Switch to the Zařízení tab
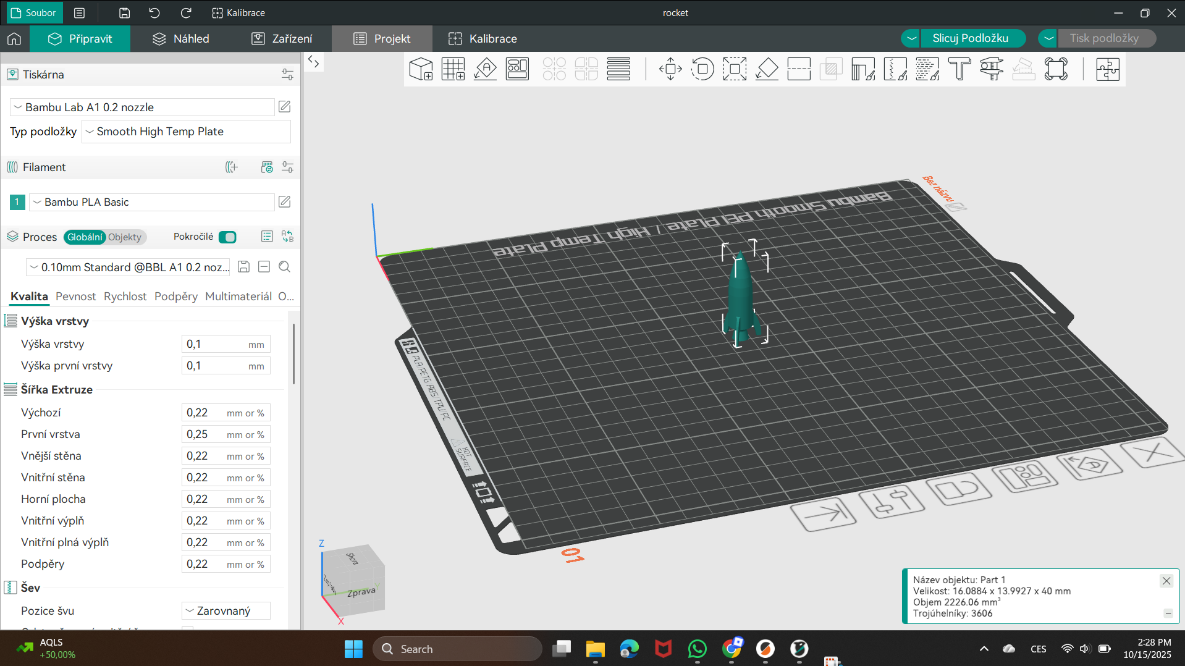The height and width of the screenshot is (666, 1185). click(282, 38)
